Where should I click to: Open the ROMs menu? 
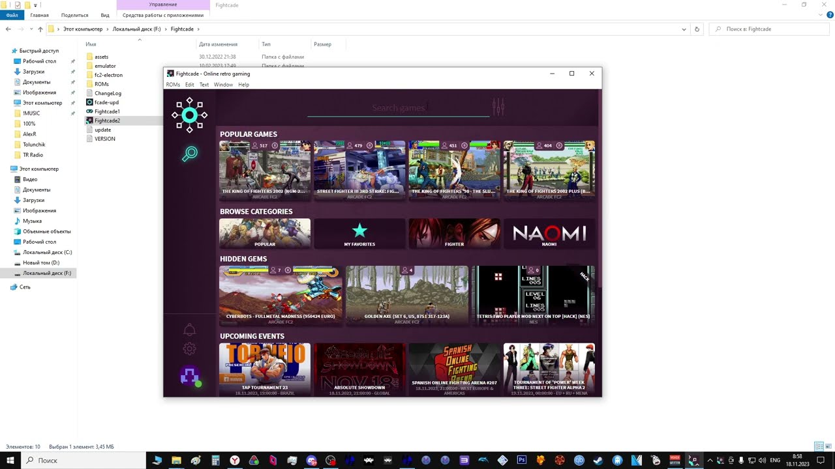click(x=173, y=85)
